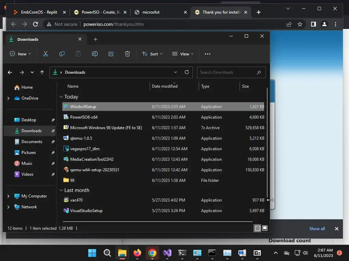Switch to EmbCoreOS - Replit tab
The width and height of the screenshot is (349, 261).
pyautogui.click(x=39, y=12)
